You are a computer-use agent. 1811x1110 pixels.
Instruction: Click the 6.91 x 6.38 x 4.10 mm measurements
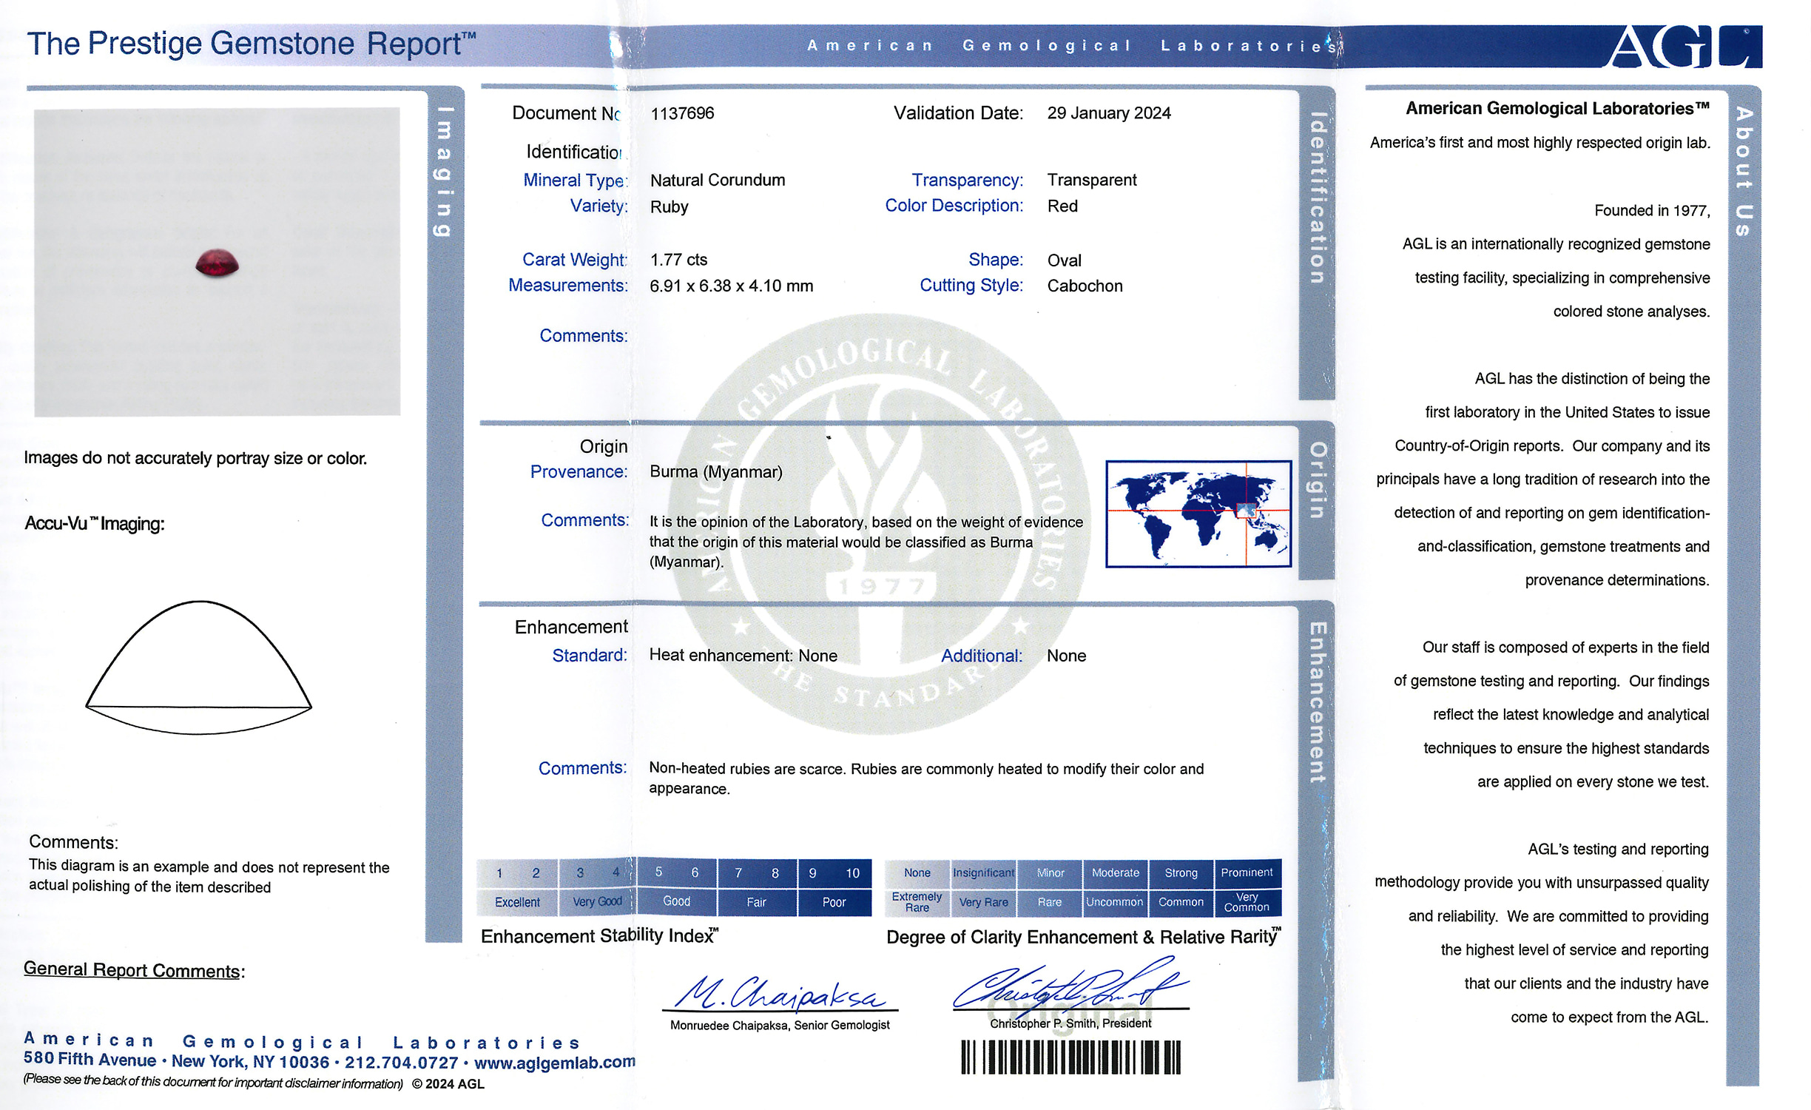coord(731,286)
